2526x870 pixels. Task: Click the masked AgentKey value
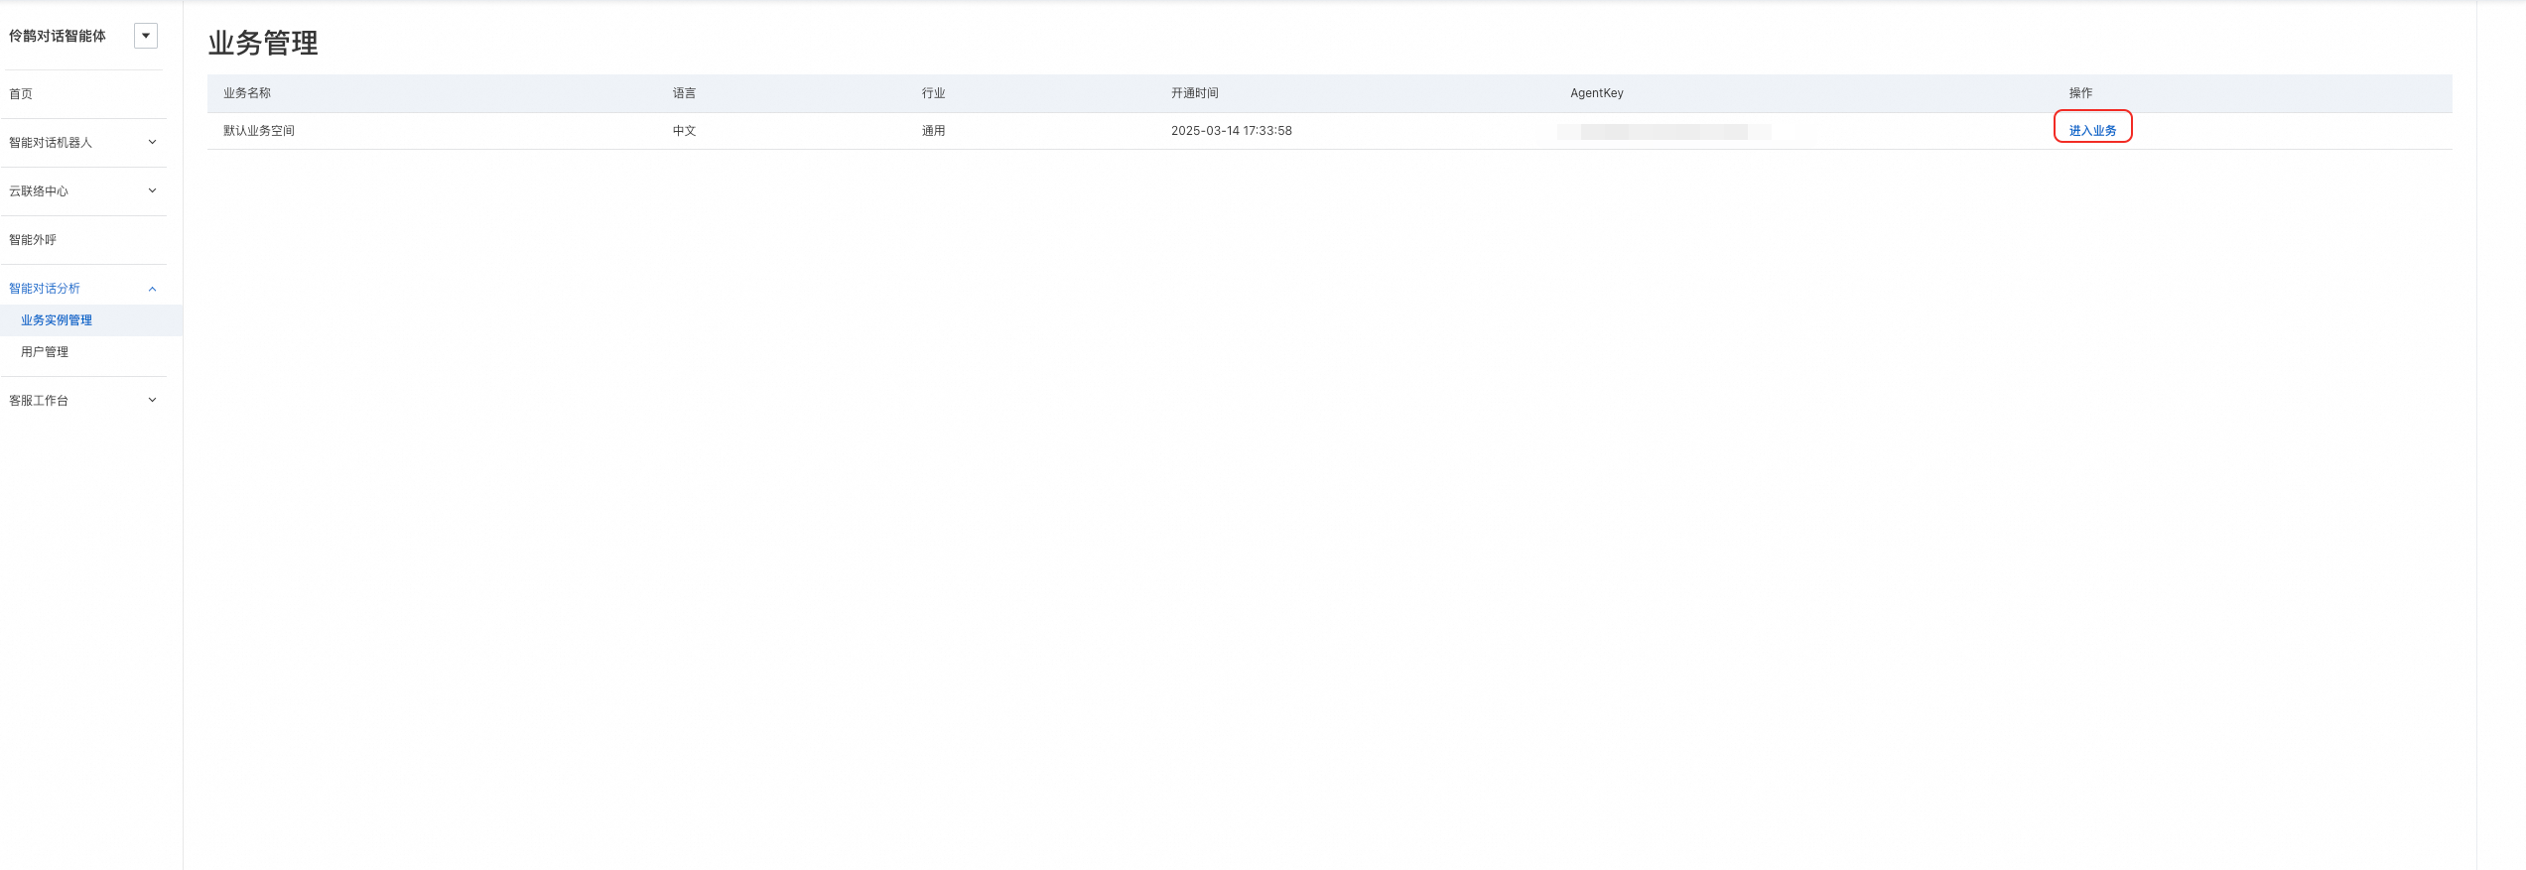pos(1663,132)
